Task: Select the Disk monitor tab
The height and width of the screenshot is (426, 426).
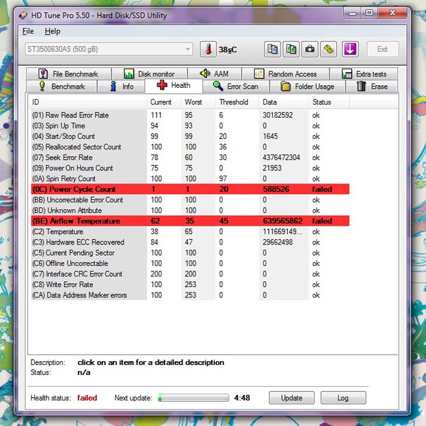Action: [x=149, y=74]
